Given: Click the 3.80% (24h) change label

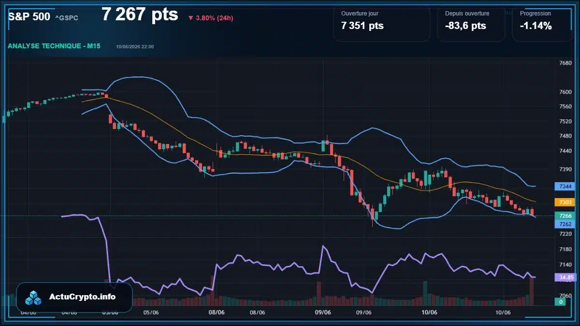Looking at the screenshot, I should click(215, 18).
